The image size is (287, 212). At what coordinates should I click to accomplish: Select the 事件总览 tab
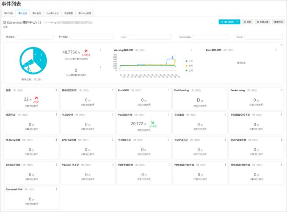[x=23, y=14]
